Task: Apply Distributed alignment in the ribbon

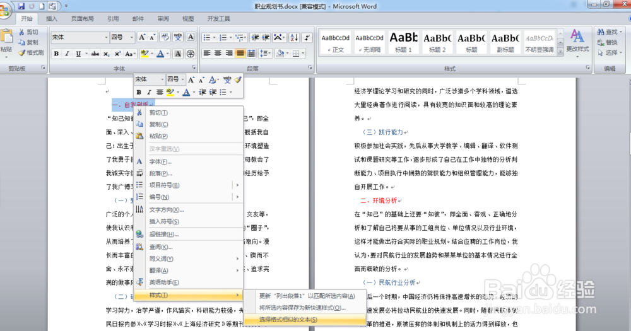Action: point(251,53)
